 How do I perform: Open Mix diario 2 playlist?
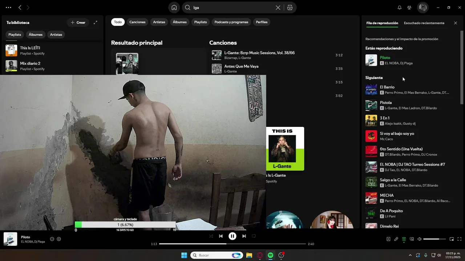53,66
